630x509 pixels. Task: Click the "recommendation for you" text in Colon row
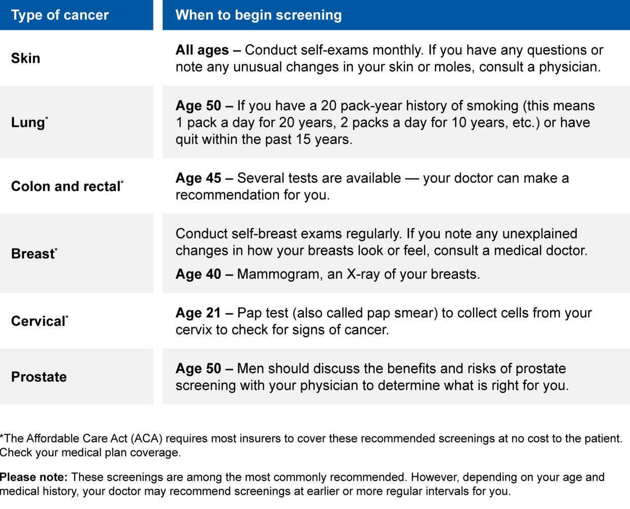253,195
